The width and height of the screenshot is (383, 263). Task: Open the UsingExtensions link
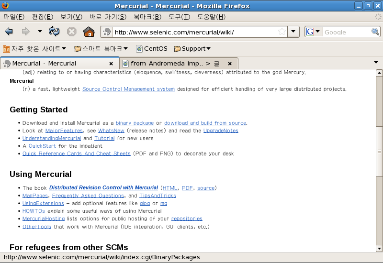(x=43, y=203)
